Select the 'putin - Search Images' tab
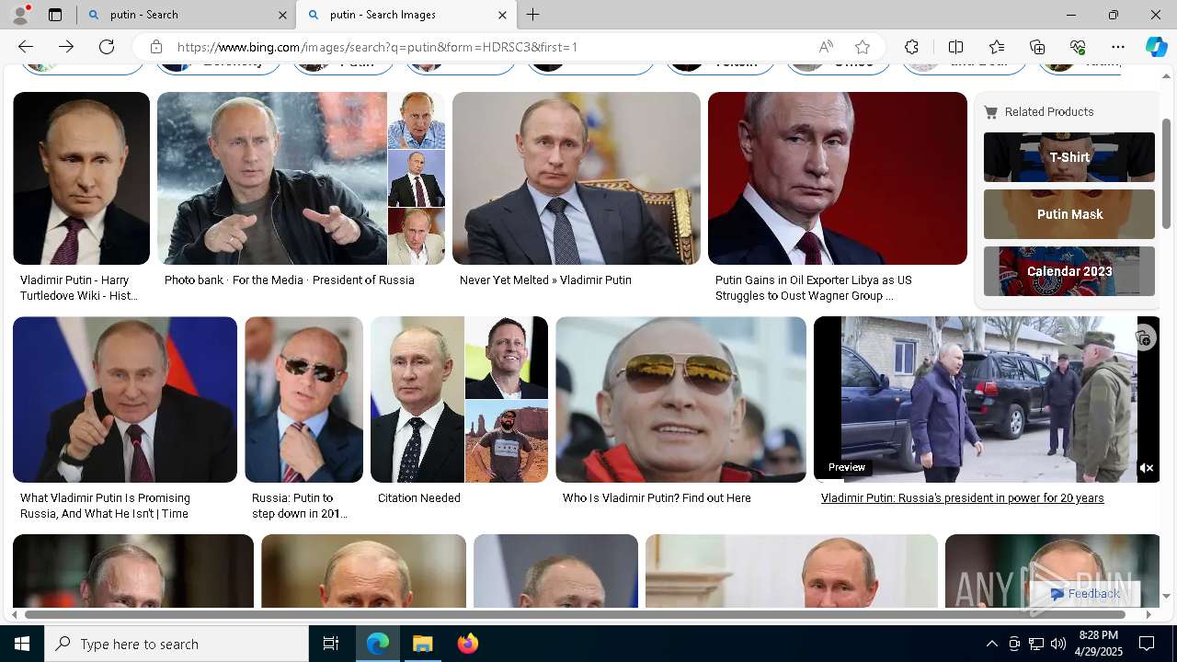 coord(406,15)
